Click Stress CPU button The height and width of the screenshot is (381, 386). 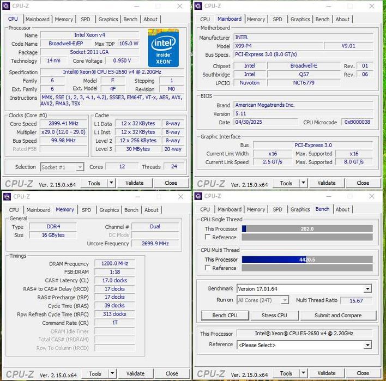(274, 315)
